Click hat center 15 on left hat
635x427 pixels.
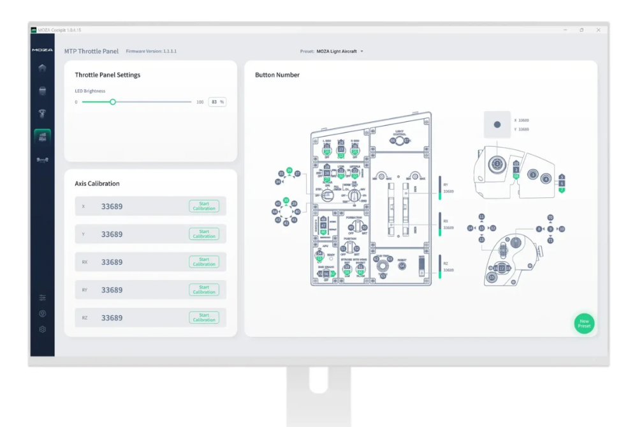pyautogui.click(x=481, y=228)
